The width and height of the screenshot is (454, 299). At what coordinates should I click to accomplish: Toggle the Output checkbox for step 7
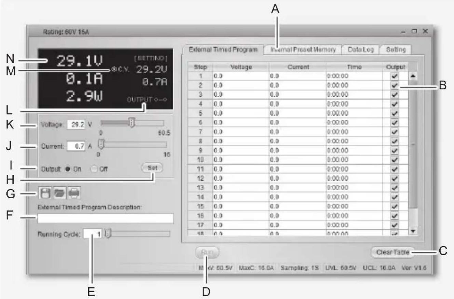[395, 131]
